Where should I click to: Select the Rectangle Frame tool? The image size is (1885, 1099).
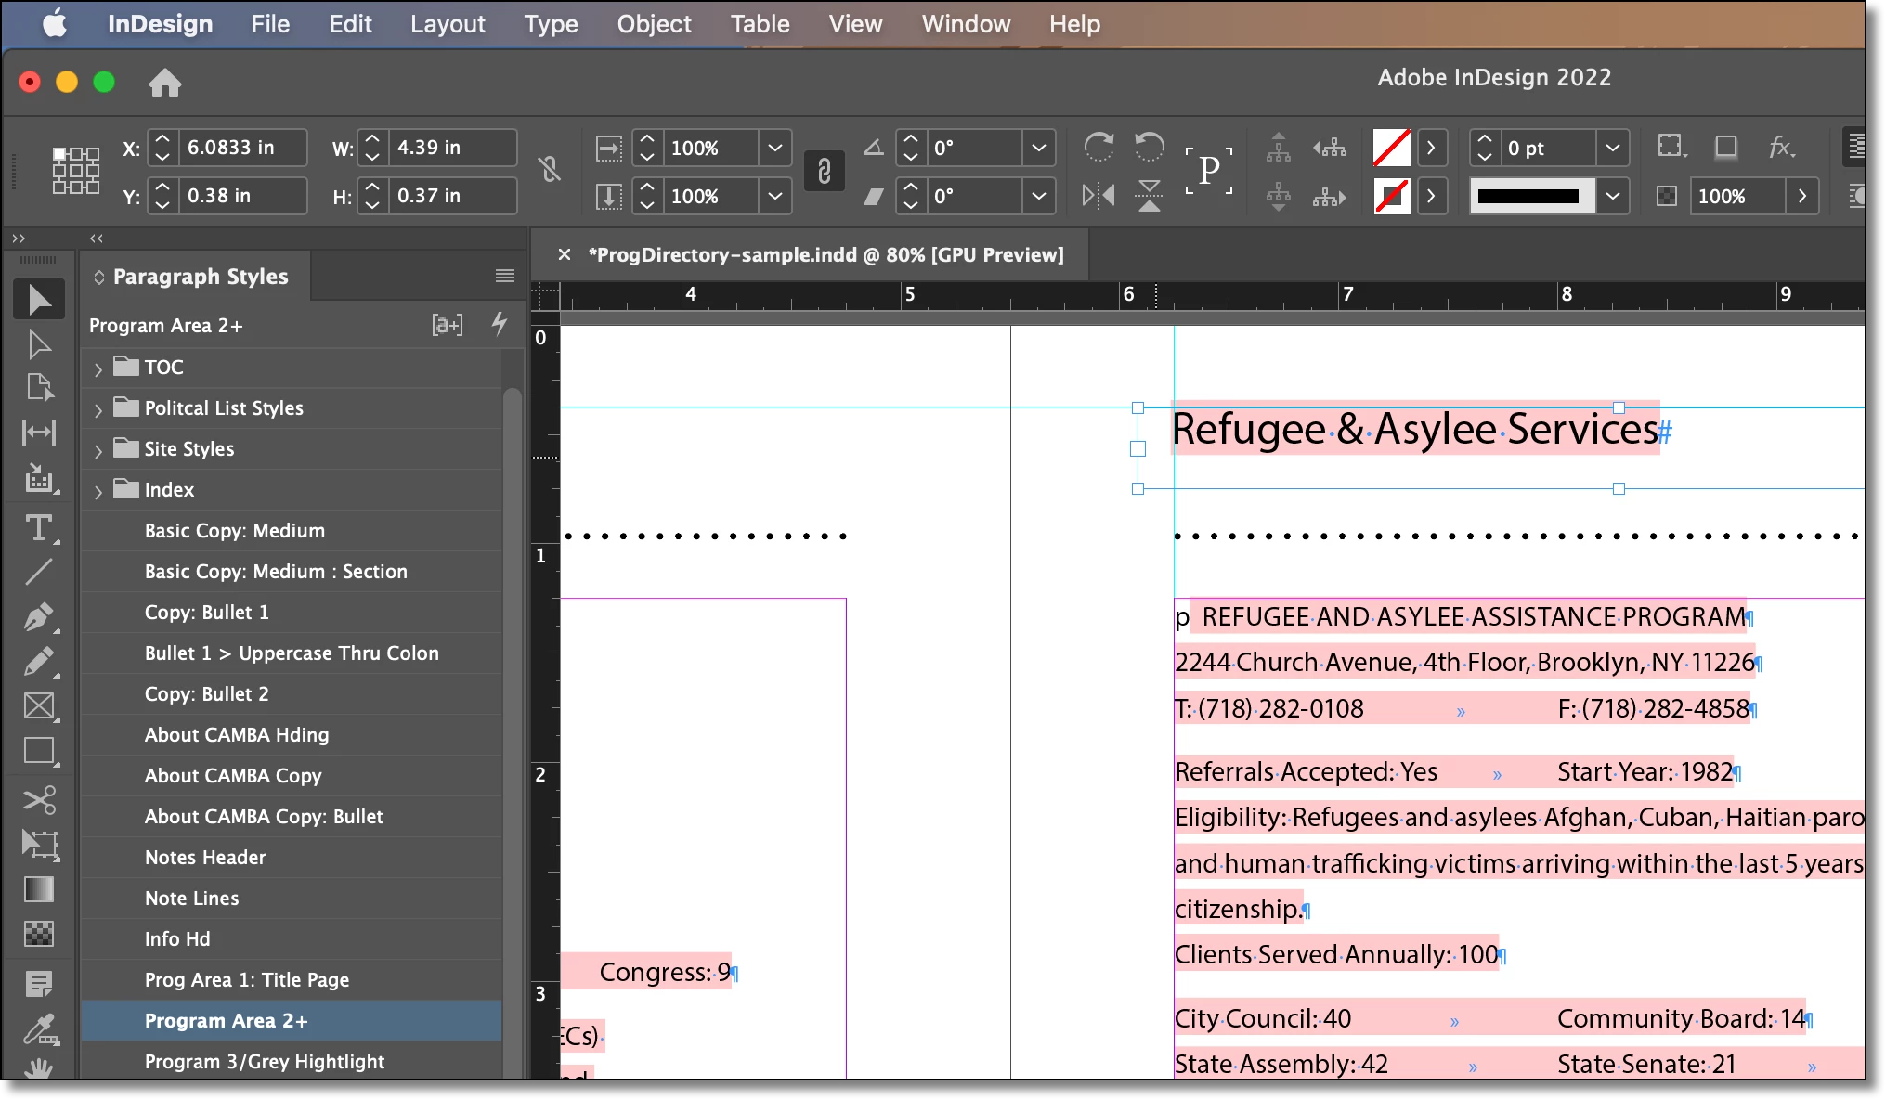[38, 706]
